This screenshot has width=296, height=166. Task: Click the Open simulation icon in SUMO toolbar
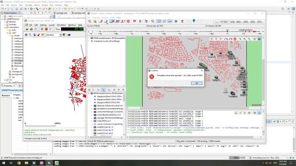tap(27, 29)
